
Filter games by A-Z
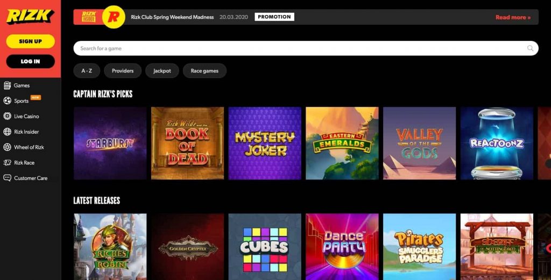click(x=87, y=70)
